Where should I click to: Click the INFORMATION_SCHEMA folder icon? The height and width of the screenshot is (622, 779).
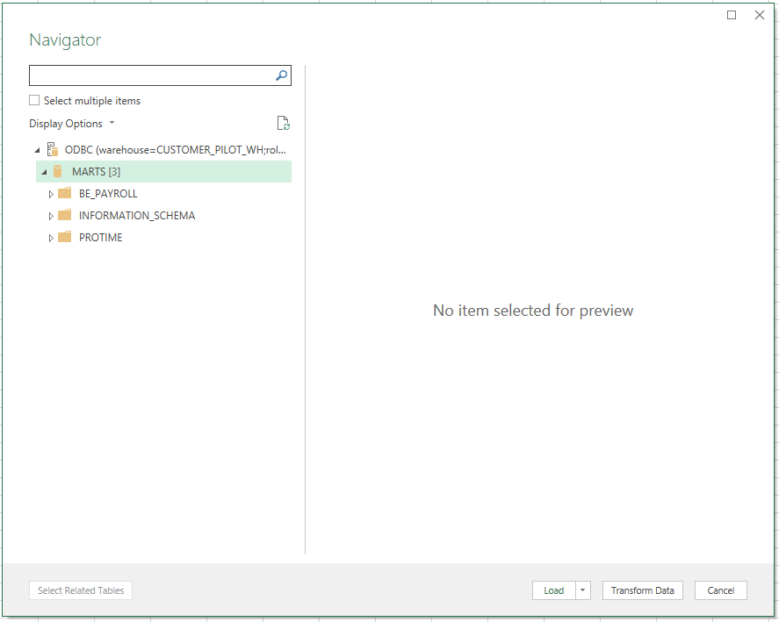click(65, 215)
